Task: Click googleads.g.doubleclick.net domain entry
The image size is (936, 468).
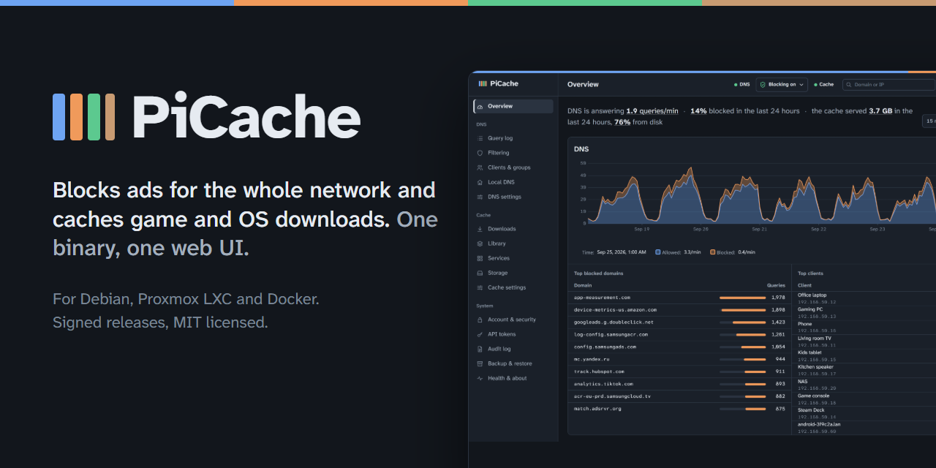Action: pos(614,322)
